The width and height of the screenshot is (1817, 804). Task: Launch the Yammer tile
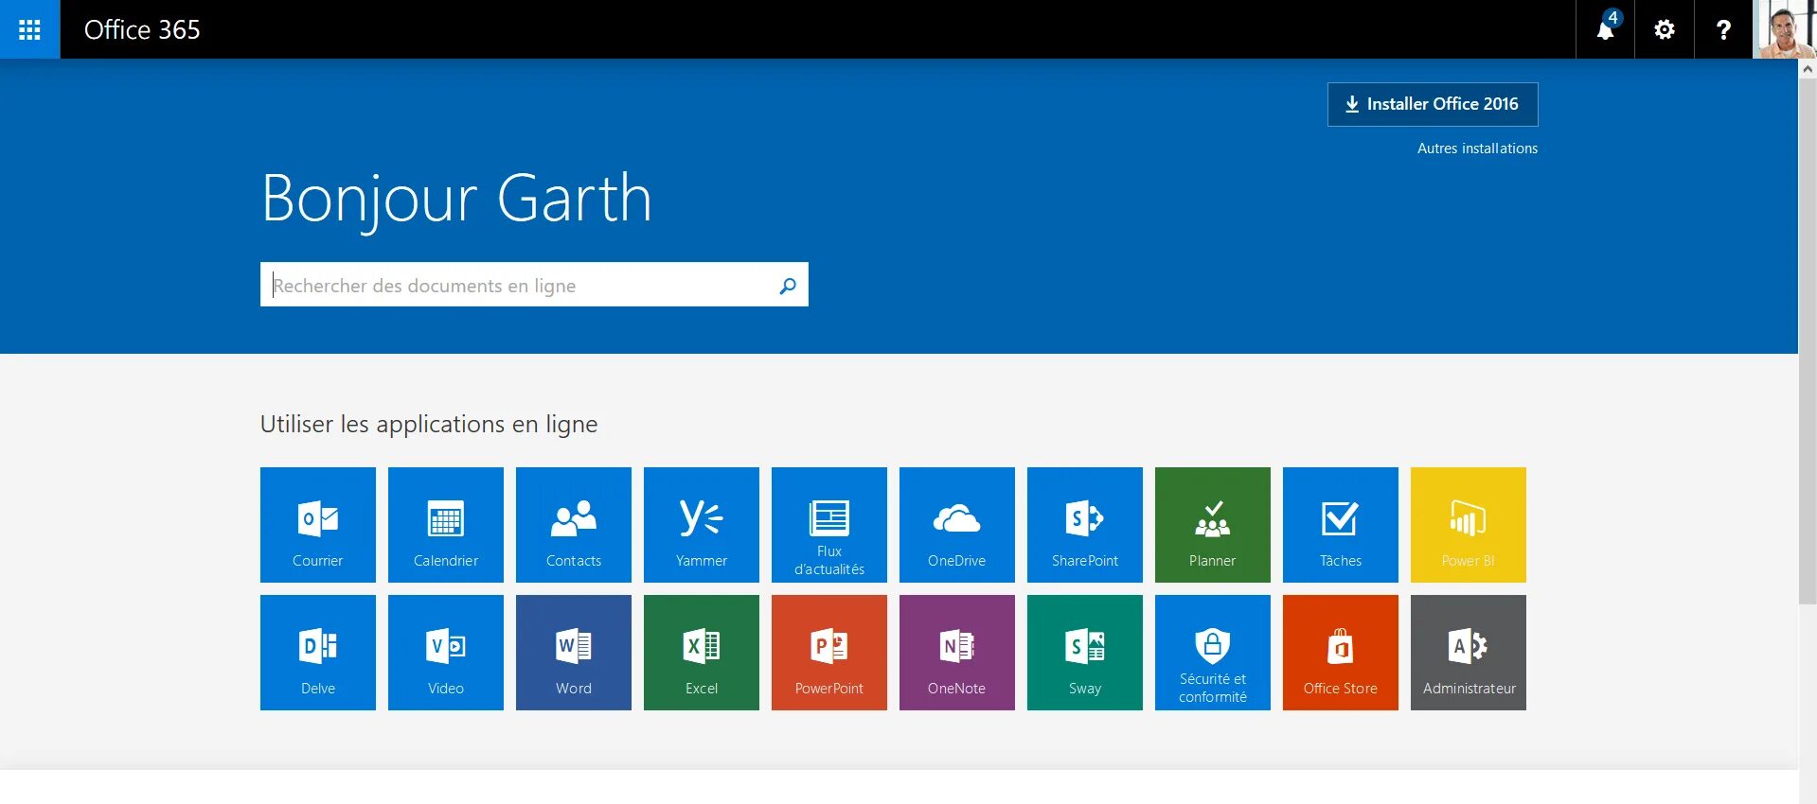[702, 525]
